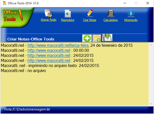Click the scrollbar up arrow
154x114 pixels.
(x=151, y=45)
